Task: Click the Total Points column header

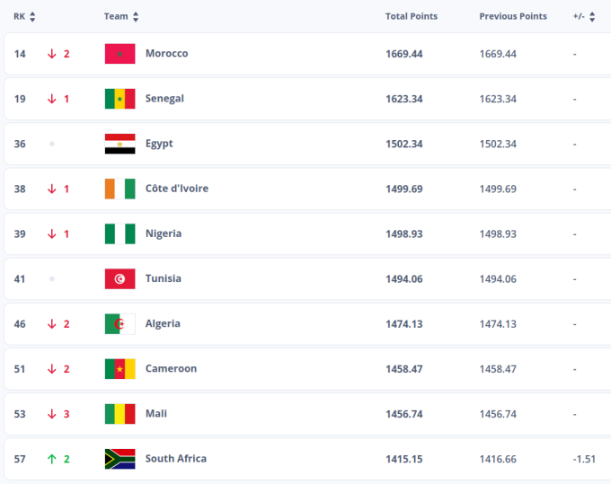Action: pyautogui.click(x=411, y=16)
